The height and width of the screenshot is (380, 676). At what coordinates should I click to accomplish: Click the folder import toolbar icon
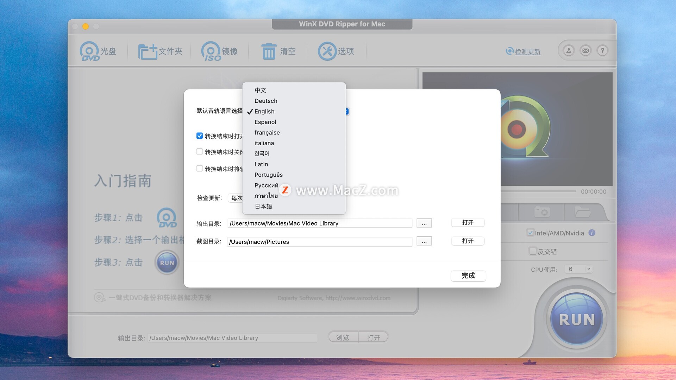point(147,51)
